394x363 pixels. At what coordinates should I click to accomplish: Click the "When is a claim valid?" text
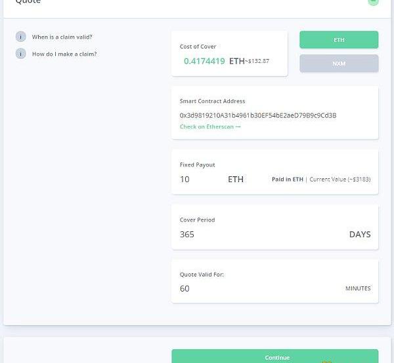62,37
